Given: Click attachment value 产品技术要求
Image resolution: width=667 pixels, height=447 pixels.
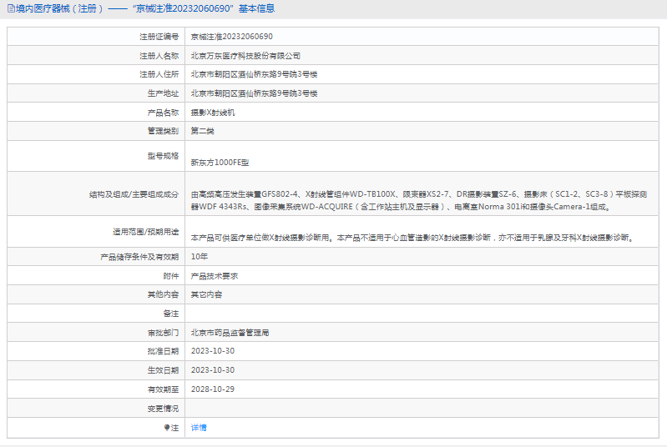Looking at the screenshot, I should (x=215, y=276).
